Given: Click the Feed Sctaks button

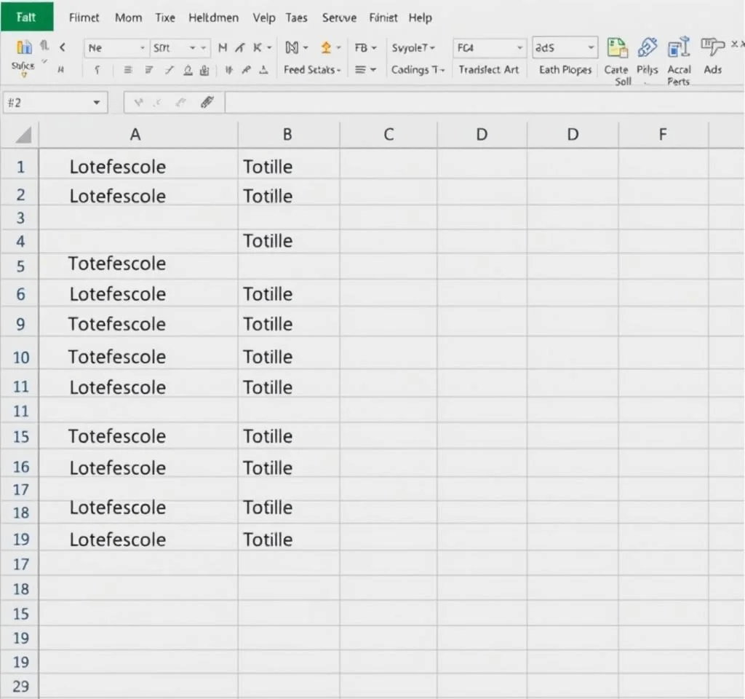Looking at the screenshot, I should (311, 70).
